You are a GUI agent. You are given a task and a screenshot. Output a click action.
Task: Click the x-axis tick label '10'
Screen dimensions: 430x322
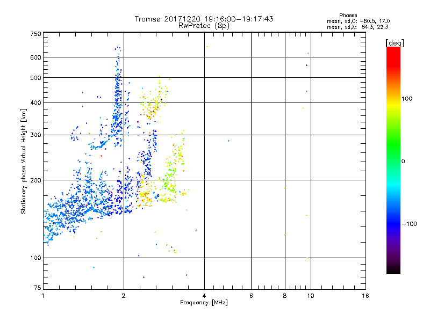coord(311,296)
